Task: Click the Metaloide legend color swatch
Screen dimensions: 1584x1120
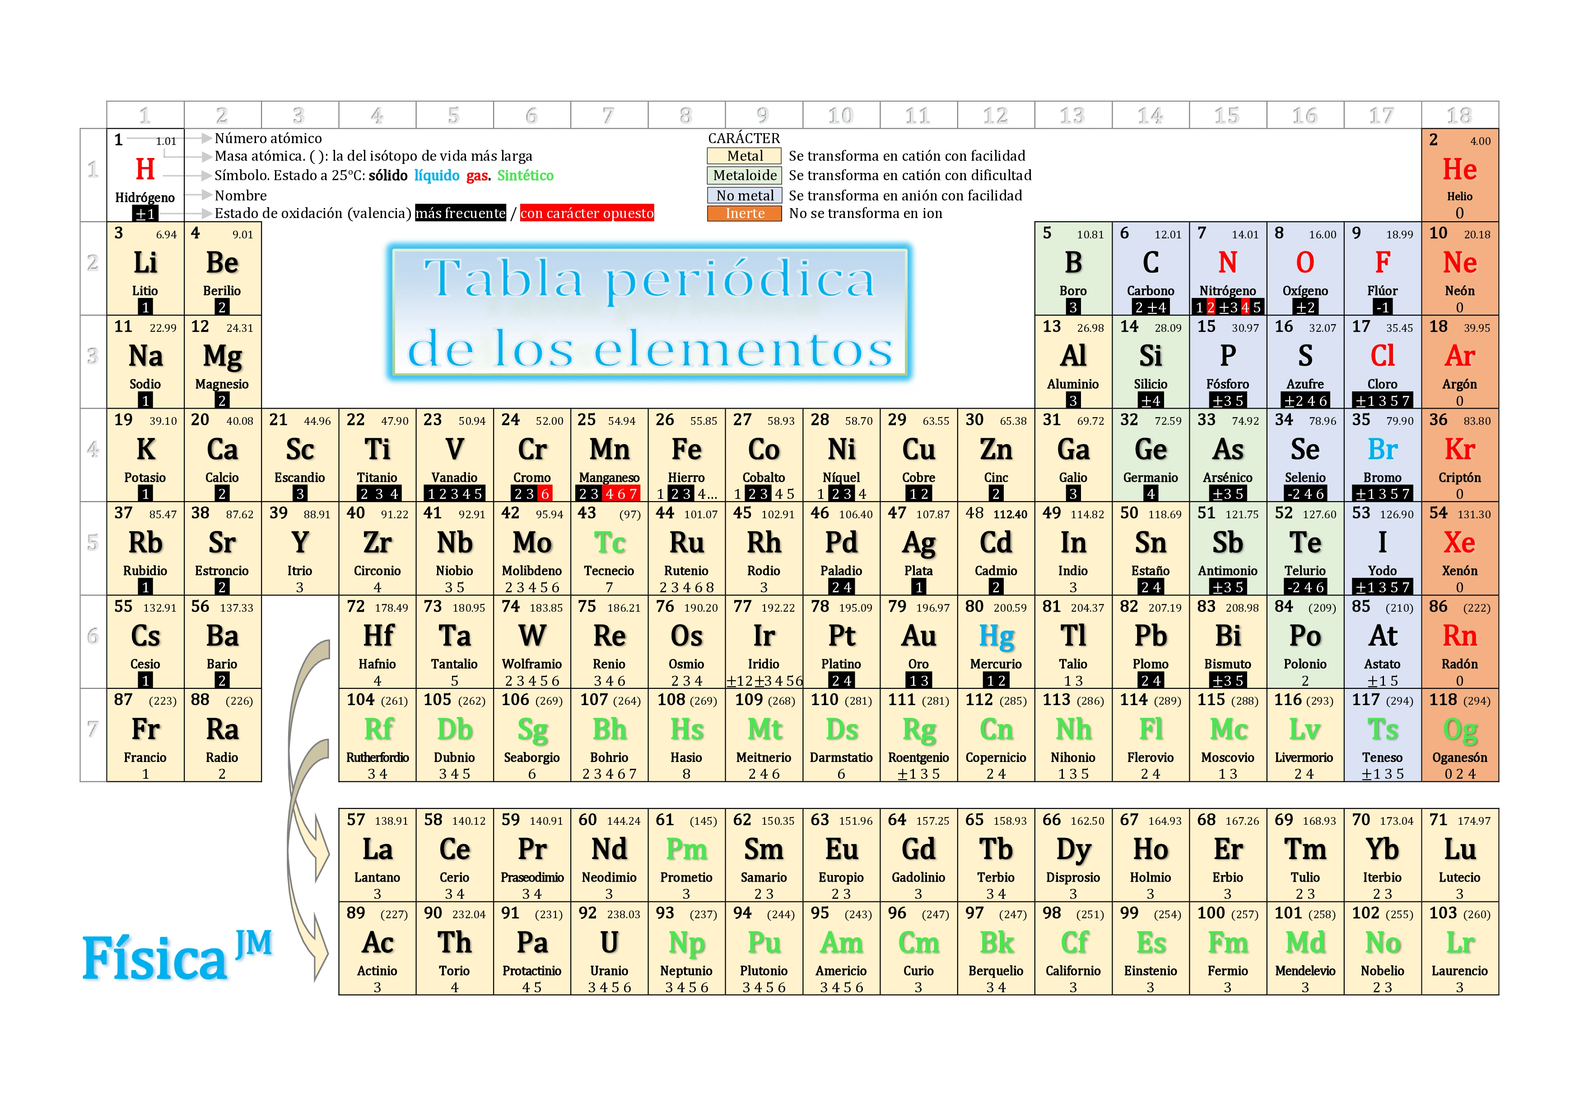Action: click(x=745, y=175)
